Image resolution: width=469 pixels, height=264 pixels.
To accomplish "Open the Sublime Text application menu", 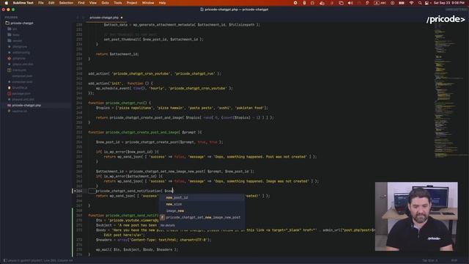I will pos(23,3).
